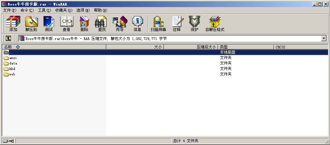Viewport: 330px width, 145px height.
Task: Open the 注释 (Comment) toolbar icon
Action: (x=177, y=24)
